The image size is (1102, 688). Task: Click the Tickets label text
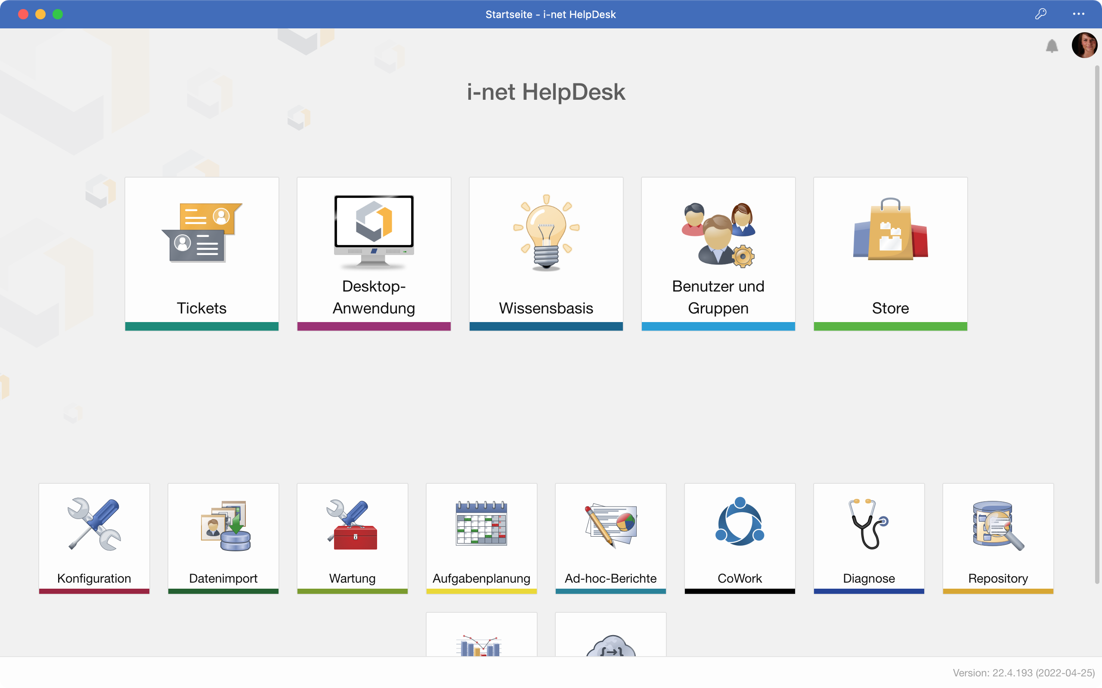(202, 308)
